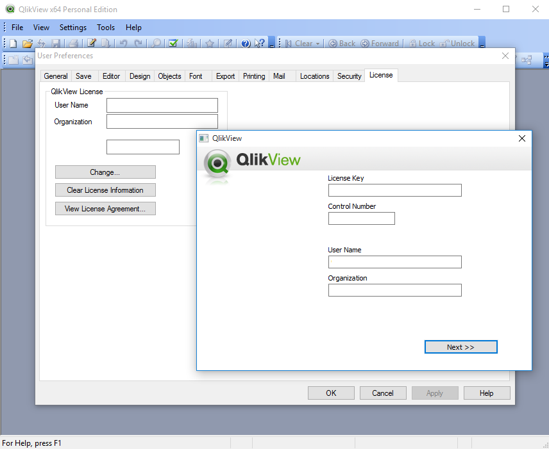
Task: Click the New document toolbar icon
Action: (x=13, y=44)
